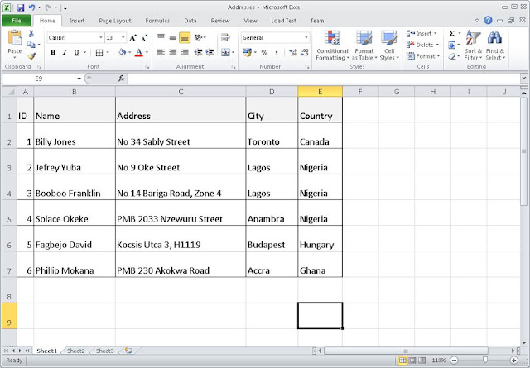The image size is (530, 368).
Task: Switch to the Data tab
Action: pos(190,21)
